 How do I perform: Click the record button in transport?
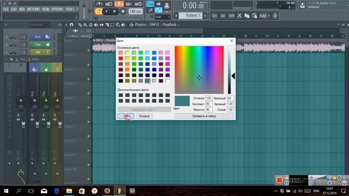point(123,11)
